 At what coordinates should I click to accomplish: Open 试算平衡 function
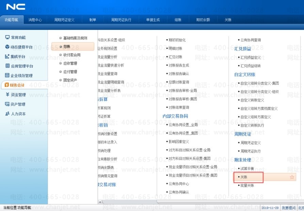click(x=247, y=169)
